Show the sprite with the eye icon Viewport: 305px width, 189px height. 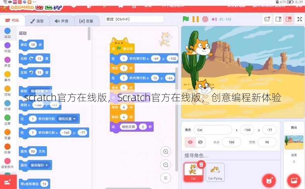pos(190,142)
